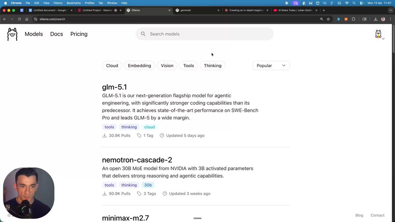Click the Ollama account avatar icon

[378, 33]
